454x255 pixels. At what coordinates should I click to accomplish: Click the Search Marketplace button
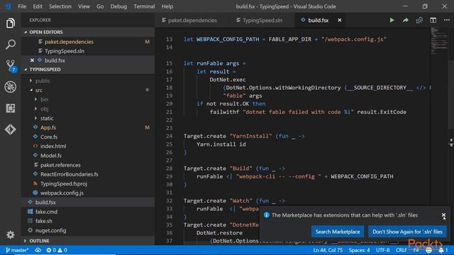pyautogui.click(x=338, y=232)
